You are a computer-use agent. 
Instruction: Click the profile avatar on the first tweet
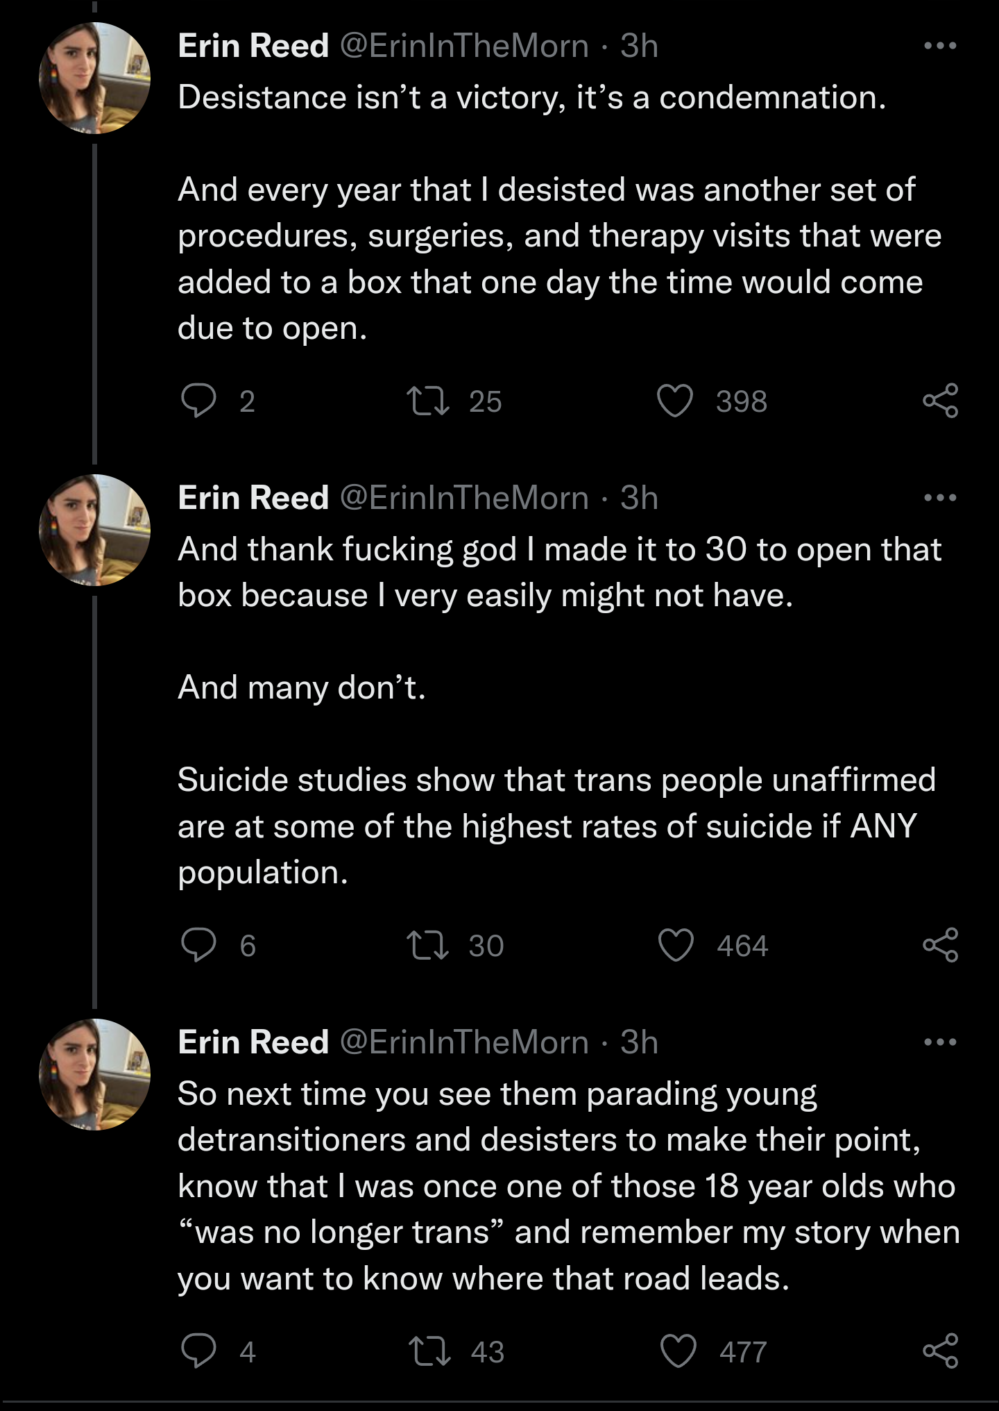(x=94, y=78)
